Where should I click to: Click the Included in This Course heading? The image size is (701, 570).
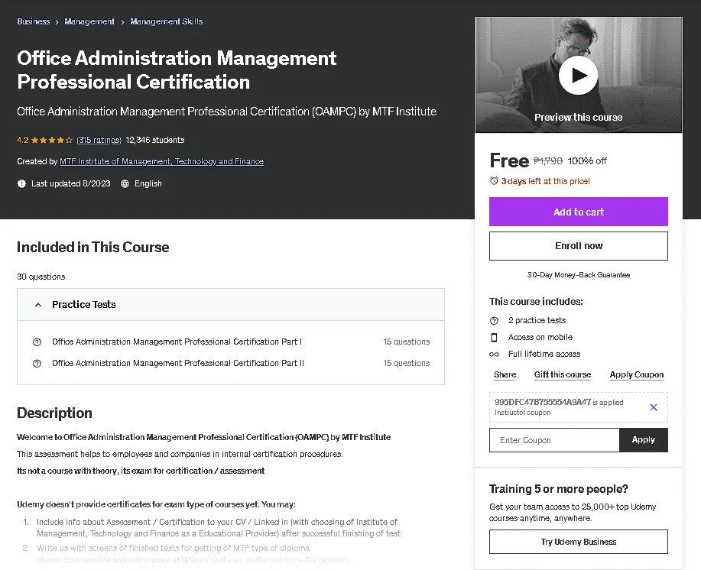pos(93,247)
